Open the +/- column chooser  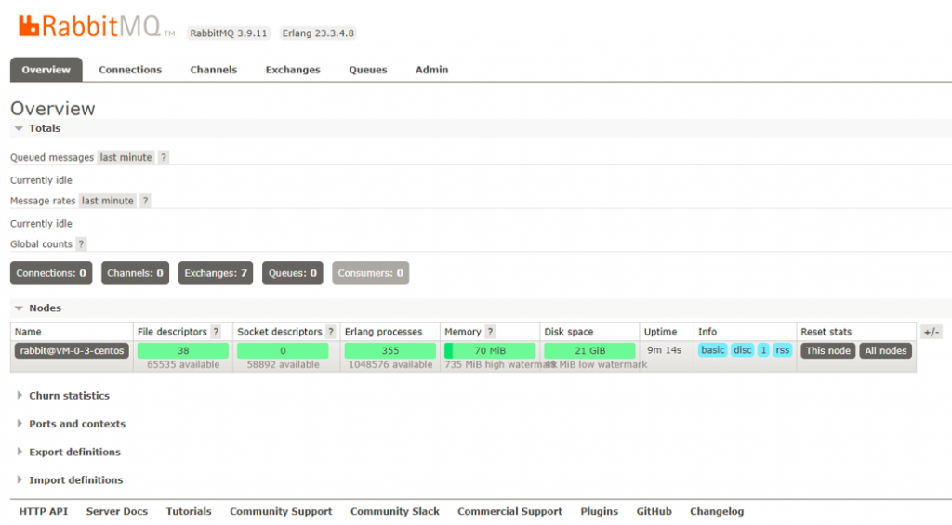(x=932, y=332)
